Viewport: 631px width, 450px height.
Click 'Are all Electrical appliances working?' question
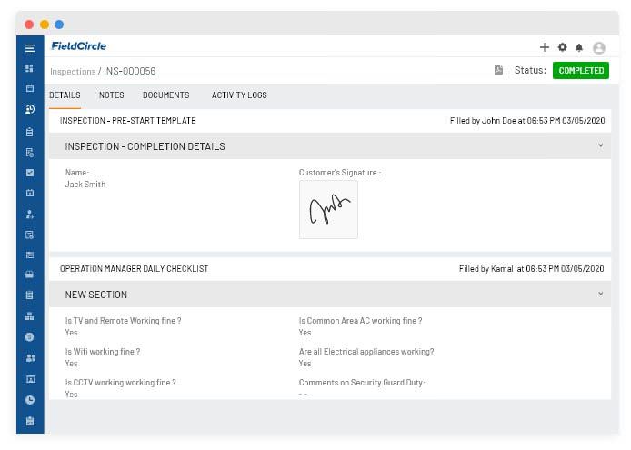tap(366, 352)
